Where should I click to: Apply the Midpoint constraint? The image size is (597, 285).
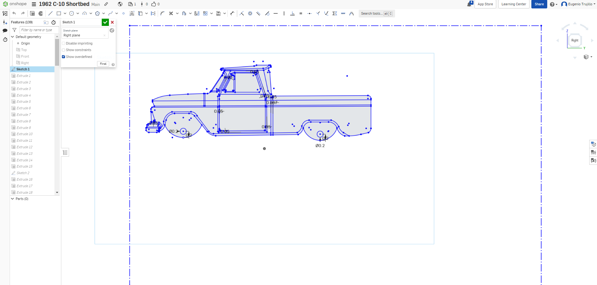(309, 13)
